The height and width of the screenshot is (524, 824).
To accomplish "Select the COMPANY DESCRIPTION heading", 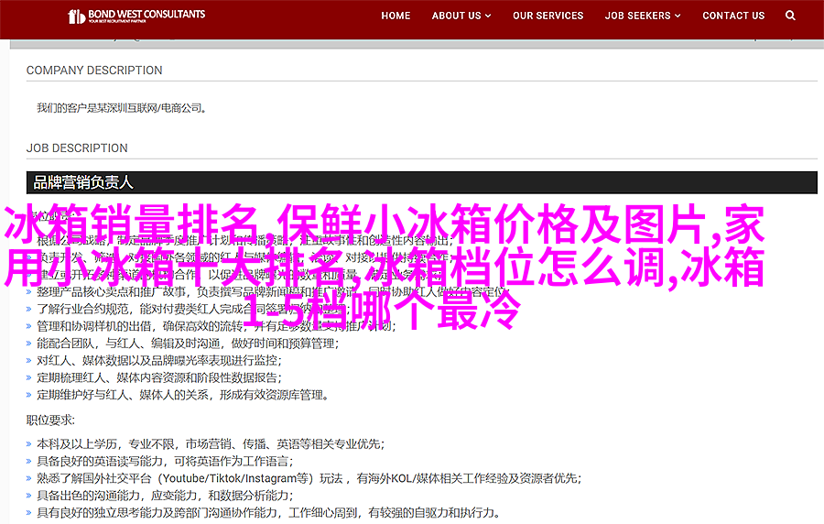I will pyautogui.click(x=94, y=71).
